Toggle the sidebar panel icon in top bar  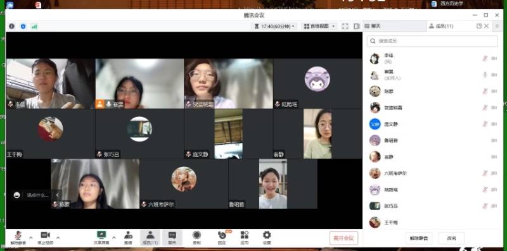[x=357, y=27]
